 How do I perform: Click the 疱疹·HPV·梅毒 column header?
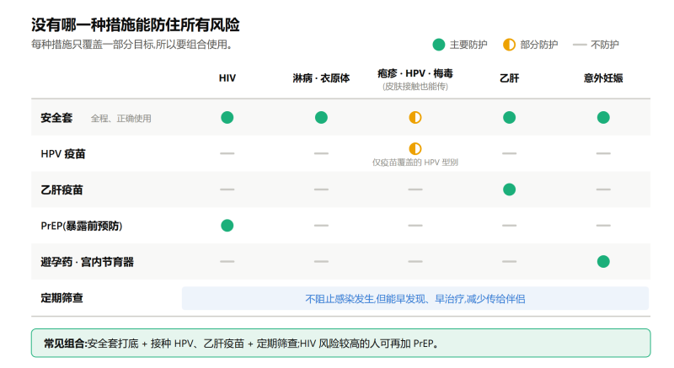(x=415, y=73)
